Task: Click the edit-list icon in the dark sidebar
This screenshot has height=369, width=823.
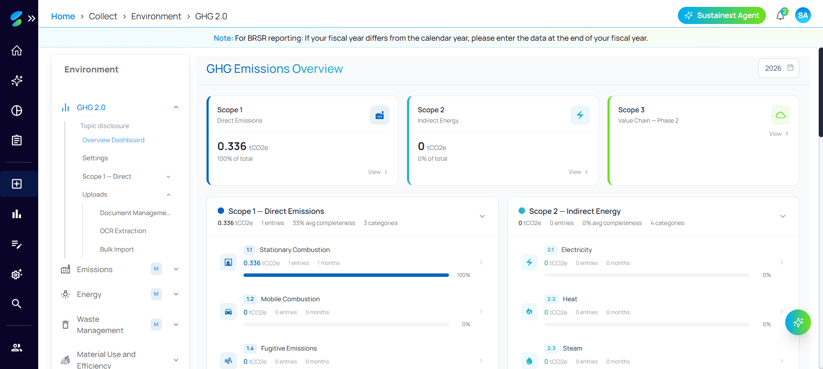Action: 17,244
